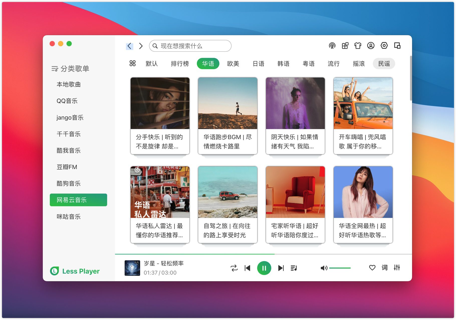Screen dimensions: 456x320
Task: Open the plugins grid icon in toolbar
Action: click(345, 46)
